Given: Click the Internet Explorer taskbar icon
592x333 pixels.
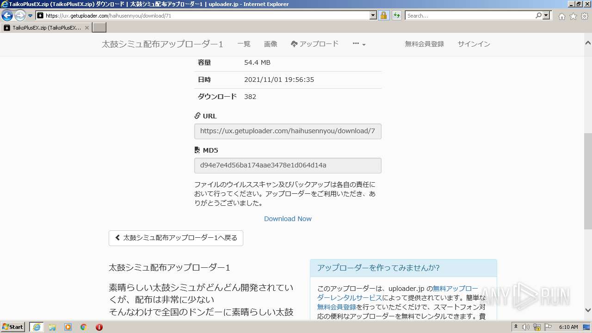Looking at the screenshot, I should (x=37, y=327).
